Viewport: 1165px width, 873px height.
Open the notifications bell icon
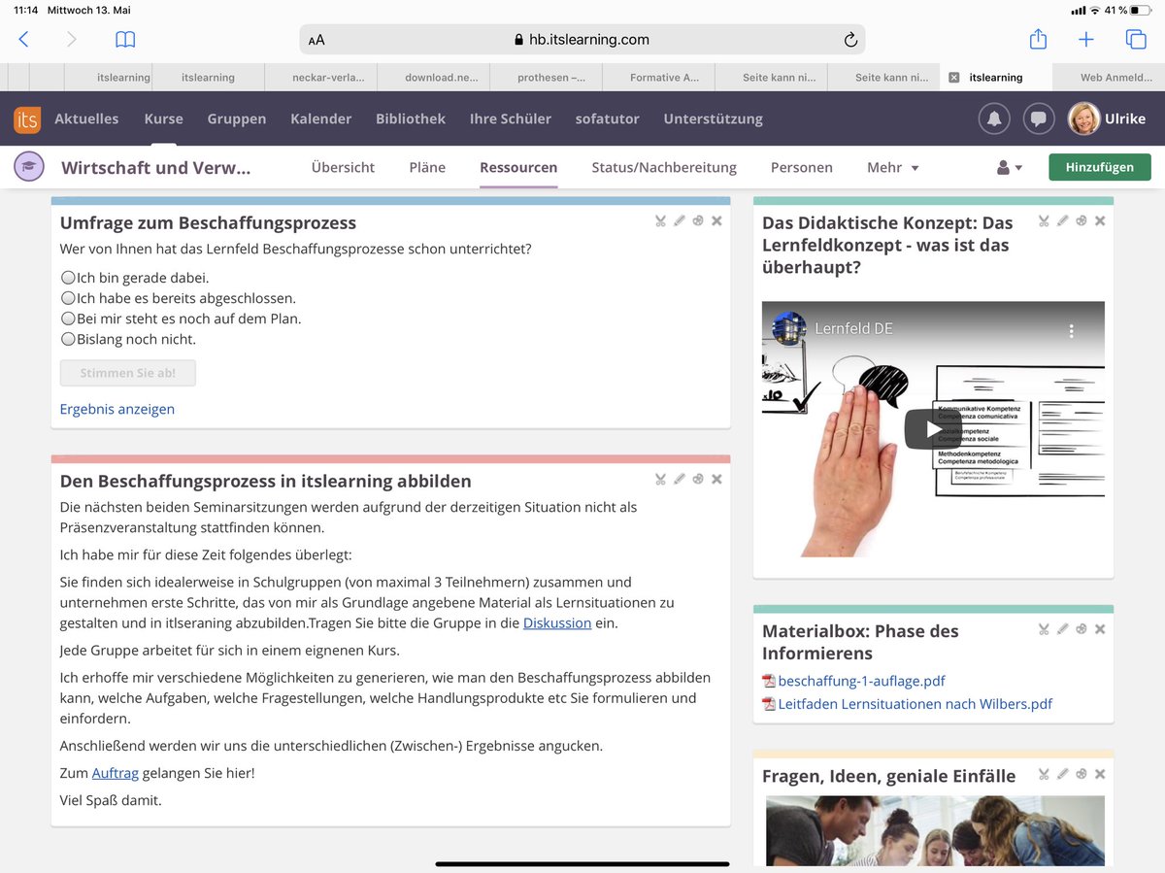pyautogui.click(x=994, y=118)
